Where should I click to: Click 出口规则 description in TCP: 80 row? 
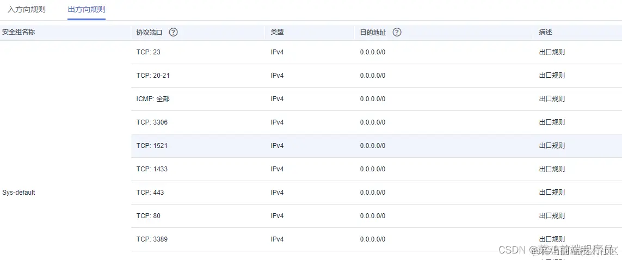coord(552,215)
